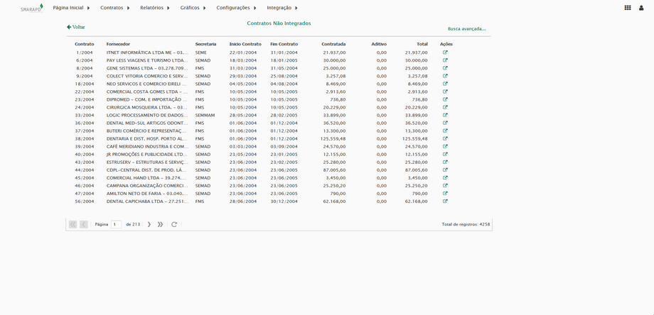Select contract number 33/2004 cell

[85, 115]
